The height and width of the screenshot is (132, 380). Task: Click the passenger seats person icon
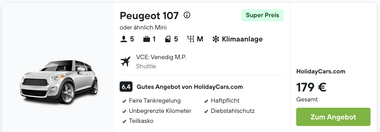tap(124, 39)
